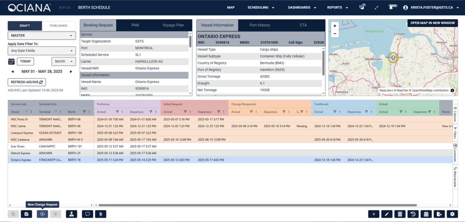Click the comment speech bubble button
The height and width of the screenshot is (222, 465).
coord(87,214)
